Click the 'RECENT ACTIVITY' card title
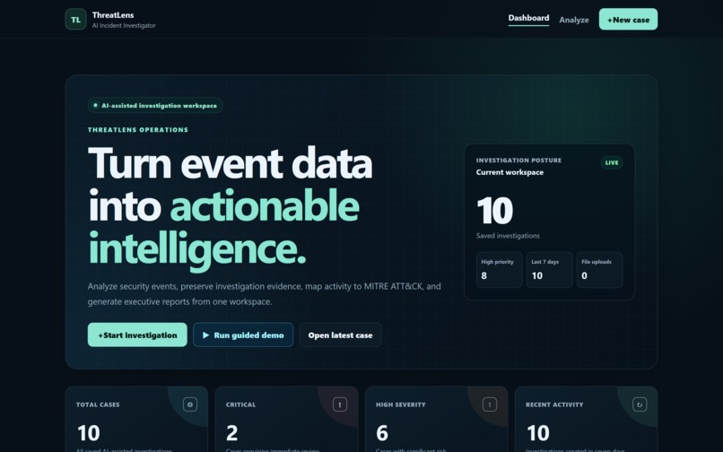Screen dimensions: 723x452 (x=554, y=405)
